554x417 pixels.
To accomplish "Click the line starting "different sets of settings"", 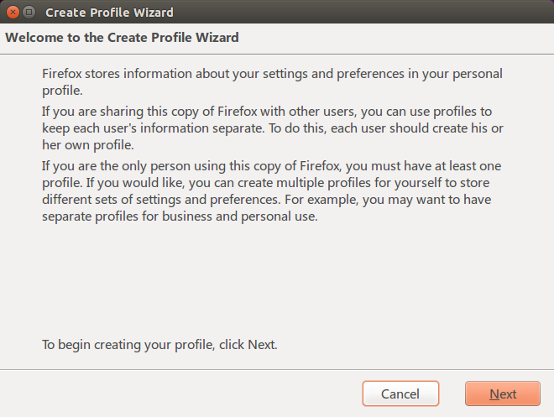I will coord(266,200).
